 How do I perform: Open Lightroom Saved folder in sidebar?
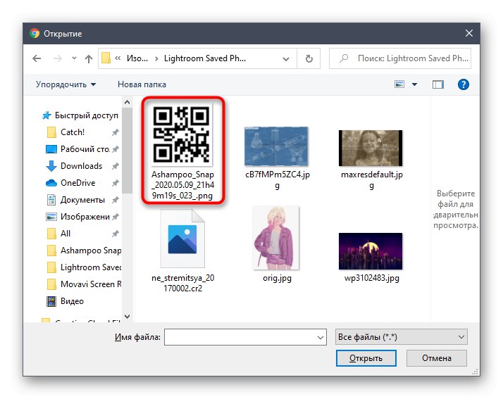coord(91,267)
